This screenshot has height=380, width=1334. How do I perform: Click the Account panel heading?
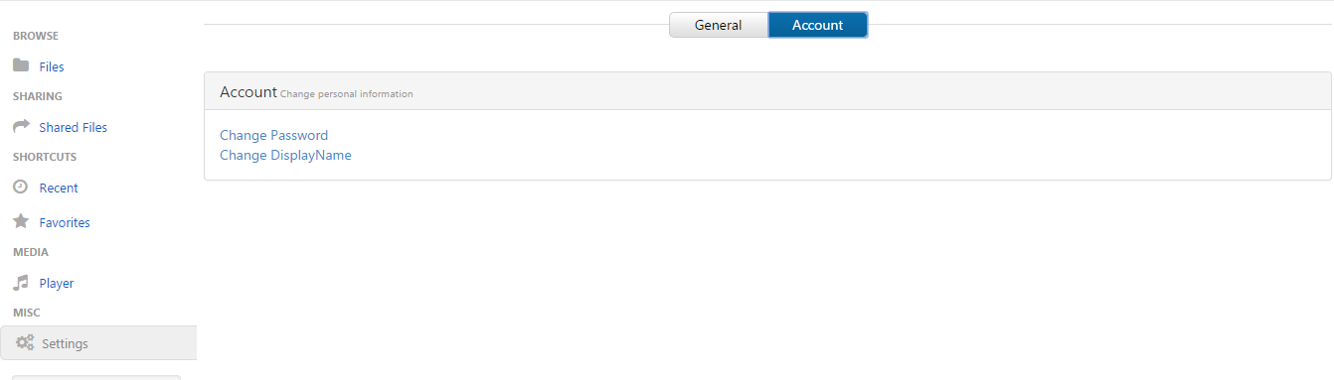tap(249, 91)
